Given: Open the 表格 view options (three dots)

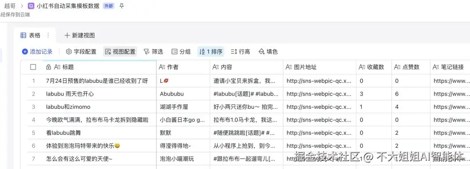Looking at the screenshot, I should [48, 35].
